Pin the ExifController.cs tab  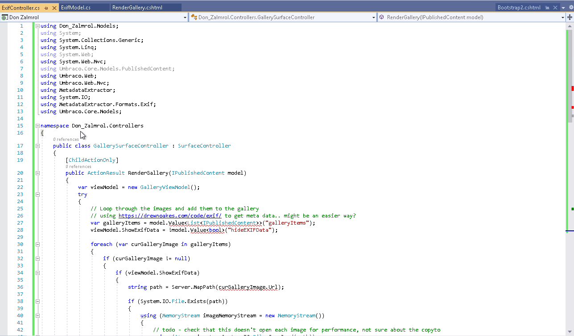click(x=46, y=8)
